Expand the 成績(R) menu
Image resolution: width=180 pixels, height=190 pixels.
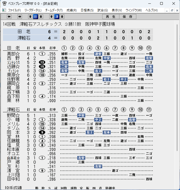(71, 10)
